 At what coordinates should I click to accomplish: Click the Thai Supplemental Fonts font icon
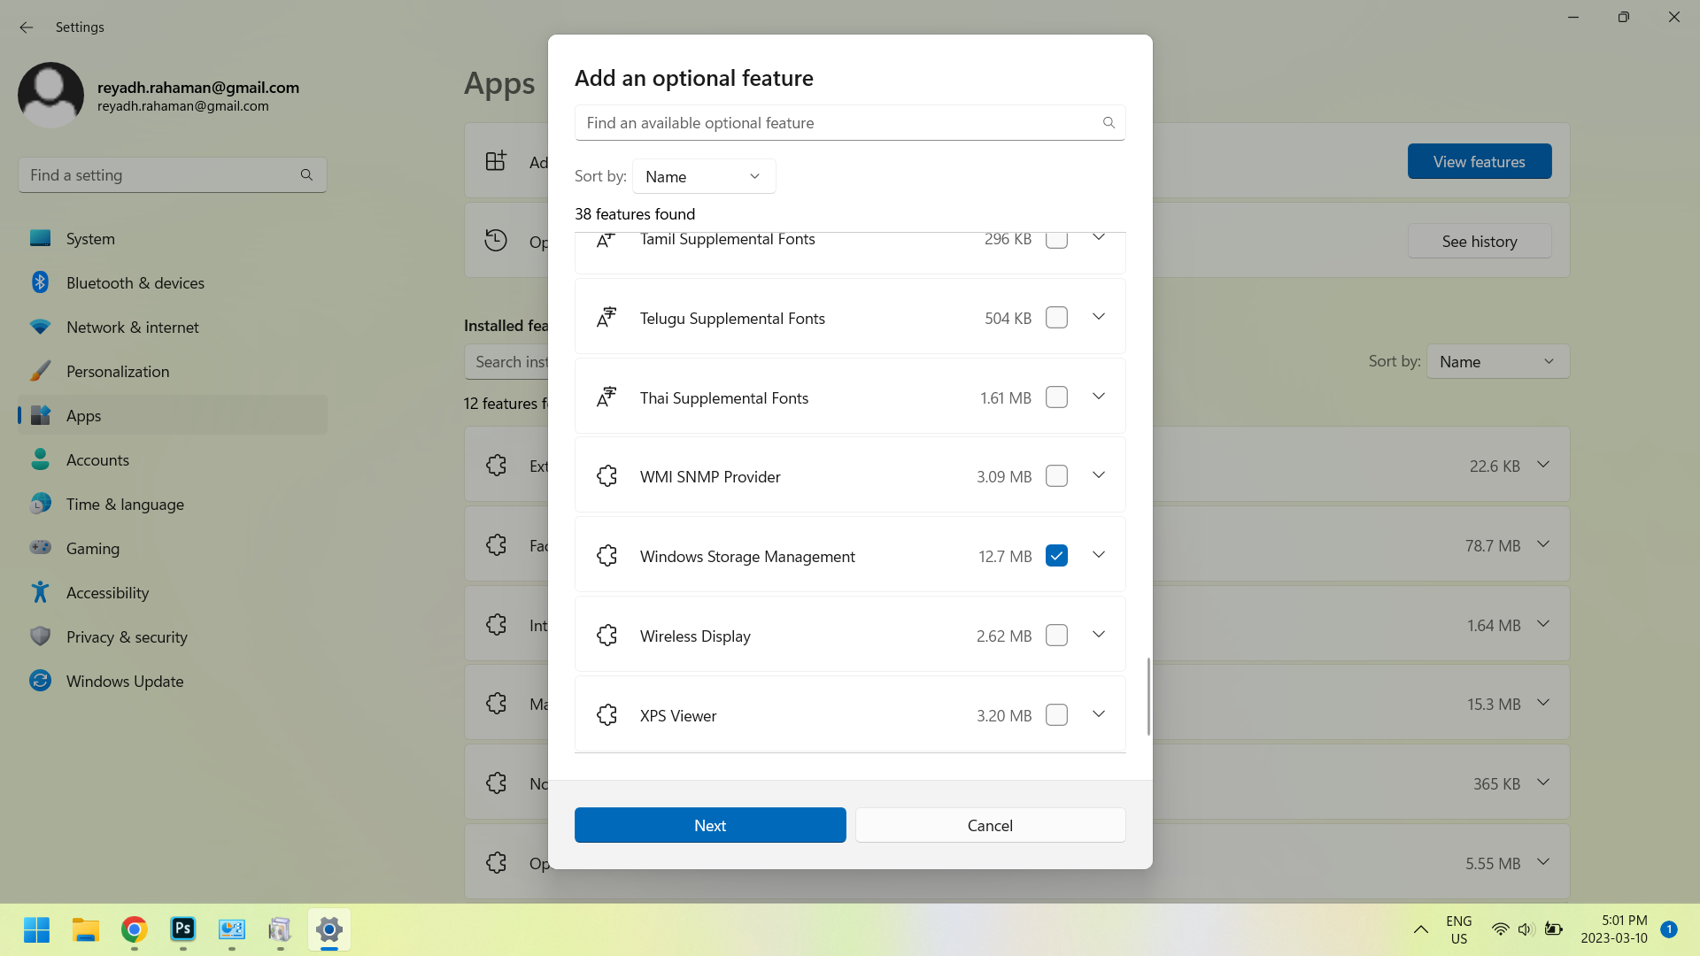point(607,397)
